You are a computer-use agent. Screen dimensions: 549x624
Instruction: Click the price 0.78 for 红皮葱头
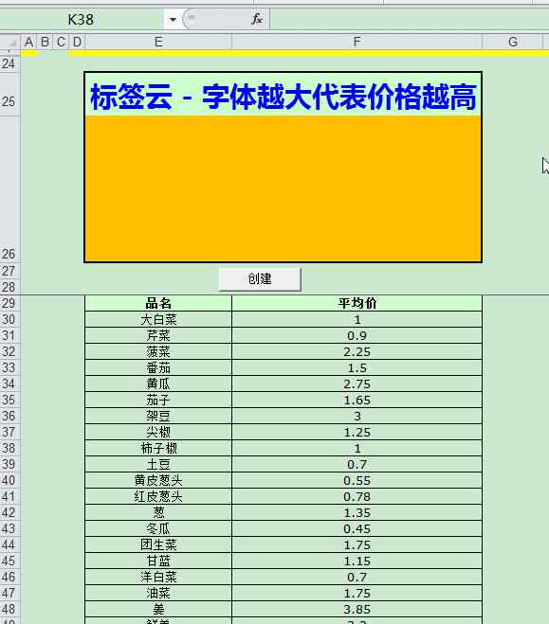click(357, 497)
